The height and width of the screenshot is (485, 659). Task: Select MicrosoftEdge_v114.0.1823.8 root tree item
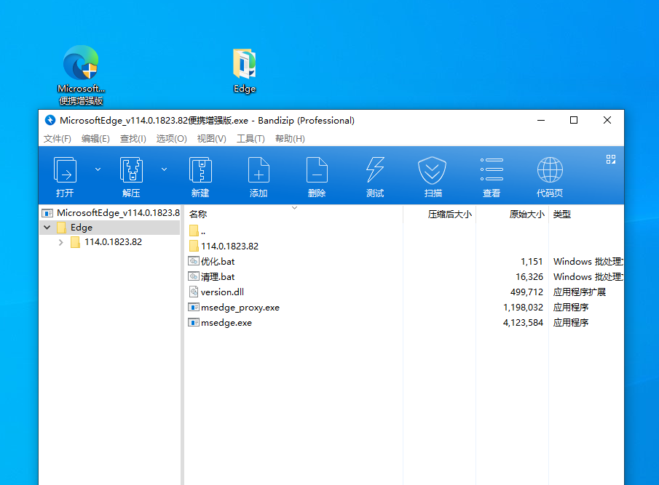[x=118, y=213]
